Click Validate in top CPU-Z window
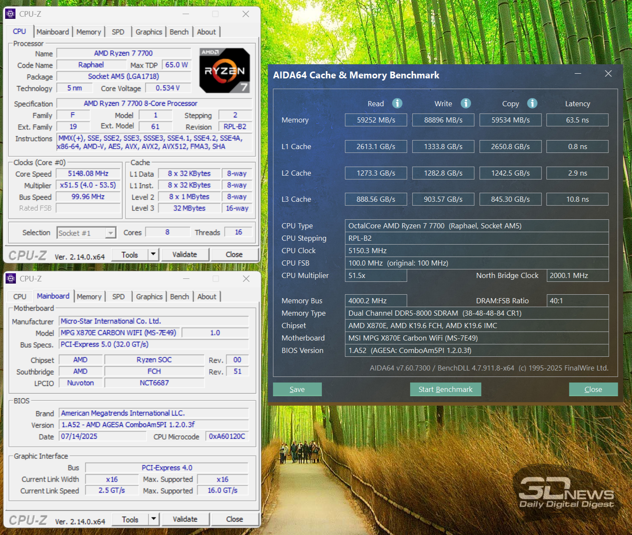 [185, 254]
